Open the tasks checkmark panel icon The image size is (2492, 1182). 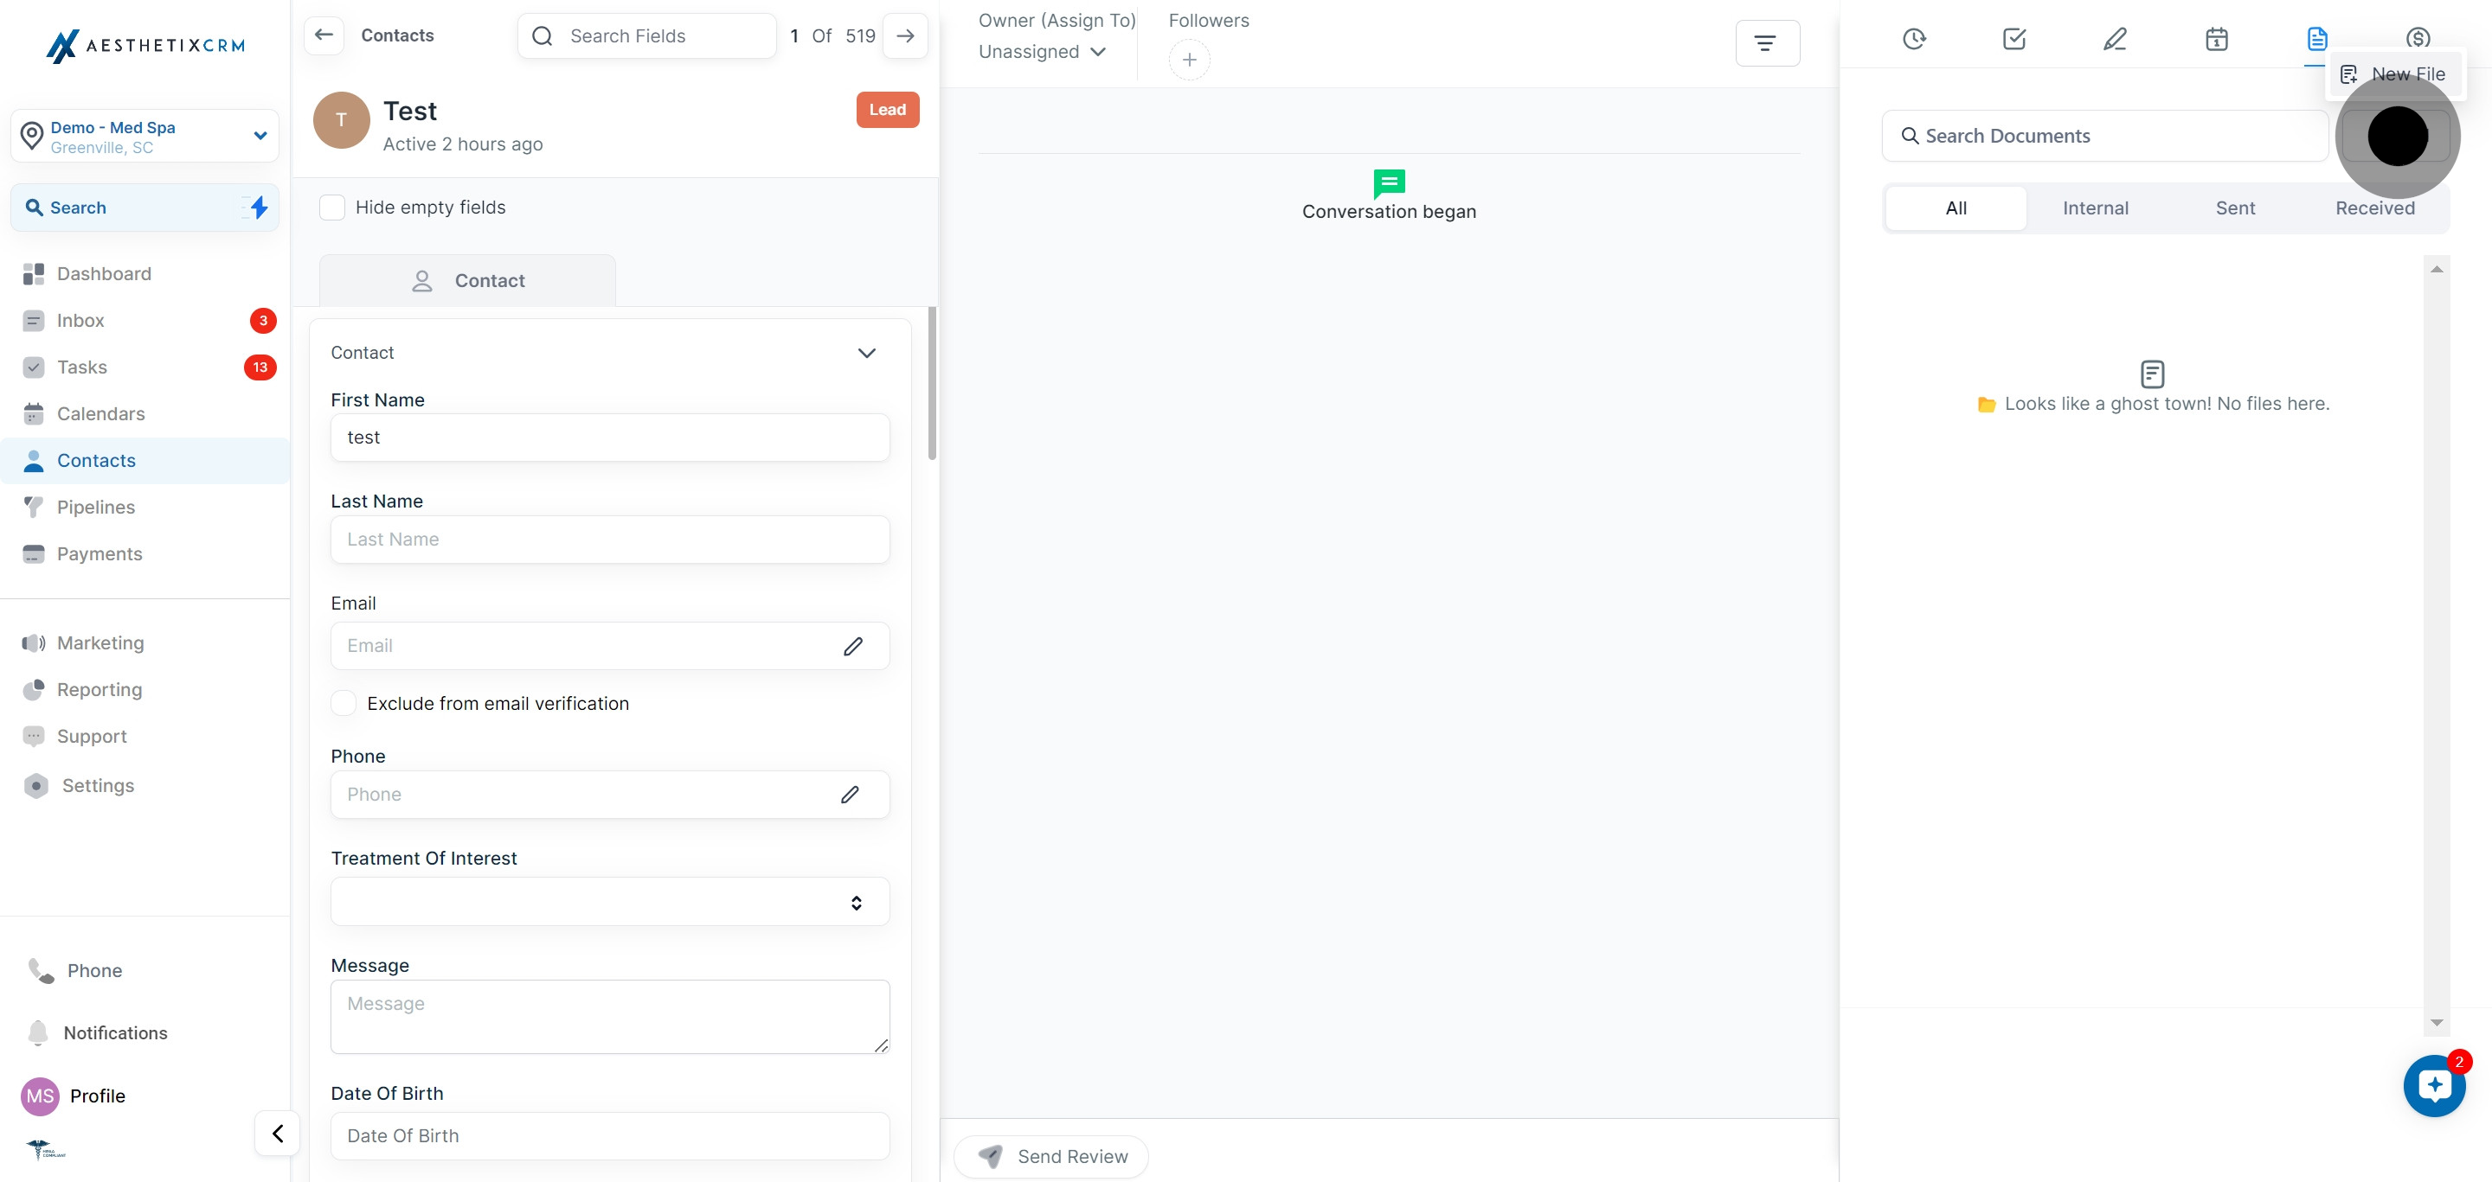pos(2014,39)
